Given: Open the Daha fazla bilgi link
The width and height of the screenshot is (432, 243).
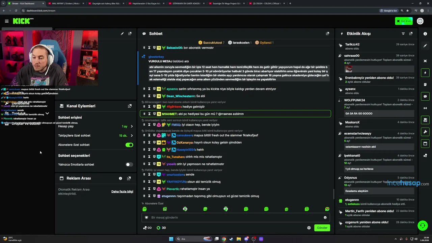Looking at the screenshot, I should [x=122, y=192].
